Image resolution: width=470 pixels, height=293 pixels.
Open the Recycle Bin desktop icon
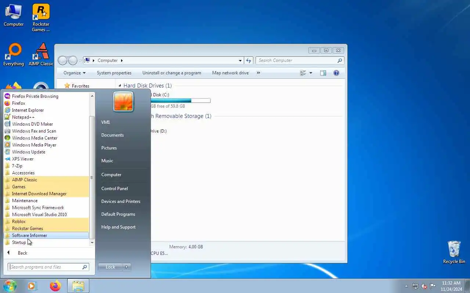click(454, 252)
